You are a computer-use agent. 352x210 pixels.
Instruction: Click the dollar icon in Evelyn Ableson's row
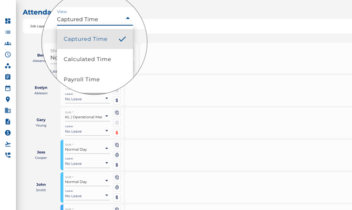(x=117, y=101)
